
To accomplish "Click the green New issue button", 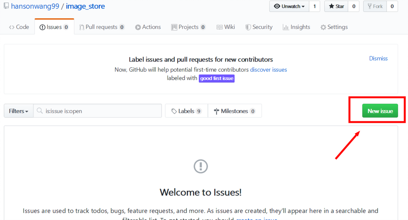I will click(x=380, y=111).
